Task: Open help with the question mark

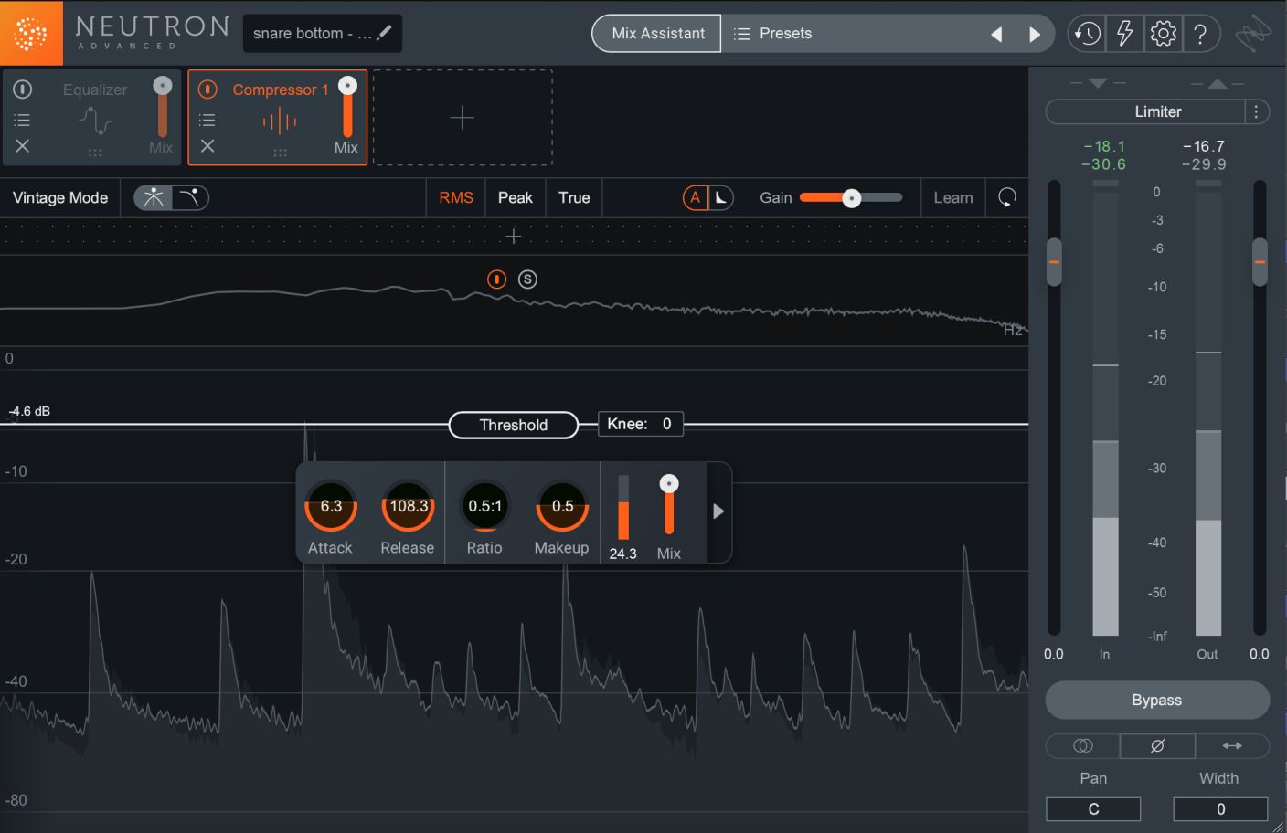Action: pos(1201,34)
